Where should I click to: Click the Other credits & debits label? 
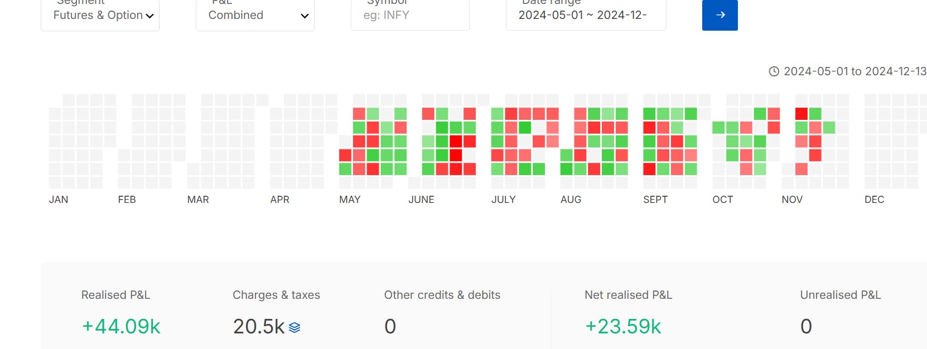[442, 295]
